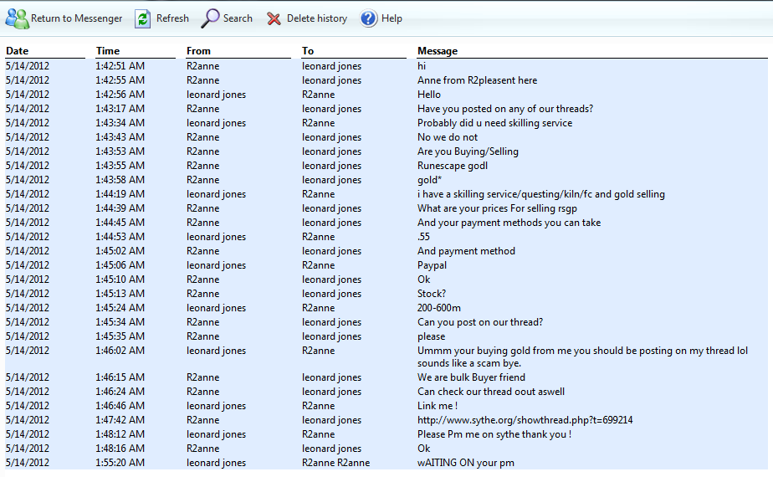773x477 pixels.
Task: Select the 'No we do not' message
Action: point(448,137)
